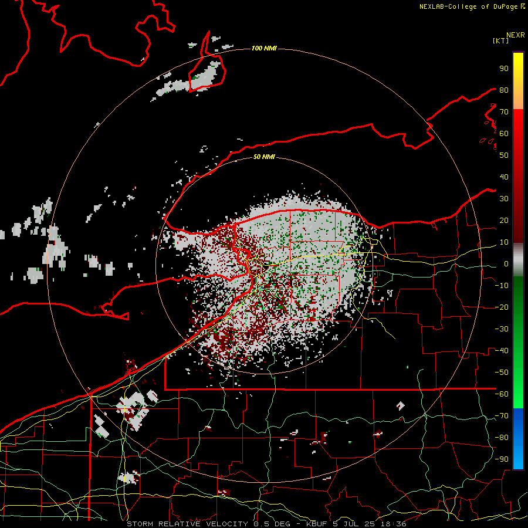
Task: Click the -90 tick label on the scale
Action: pos(502,459)
